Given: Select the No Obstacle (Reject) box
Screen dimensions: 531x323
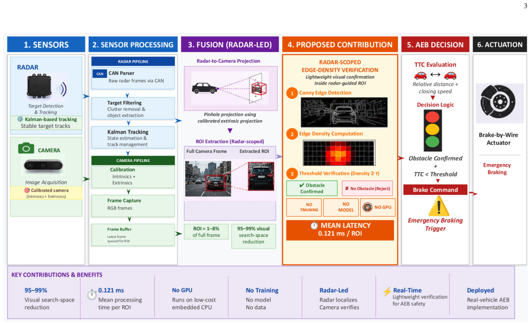Looking at the screenshot, I should pyautogui.click(x=367, y=189).
